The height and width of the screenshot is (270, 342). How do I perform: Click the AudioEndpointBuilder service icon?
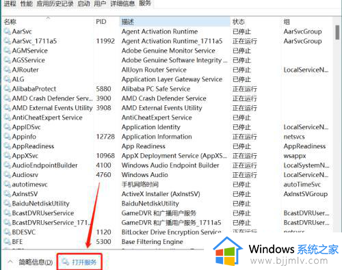(8, 165)
